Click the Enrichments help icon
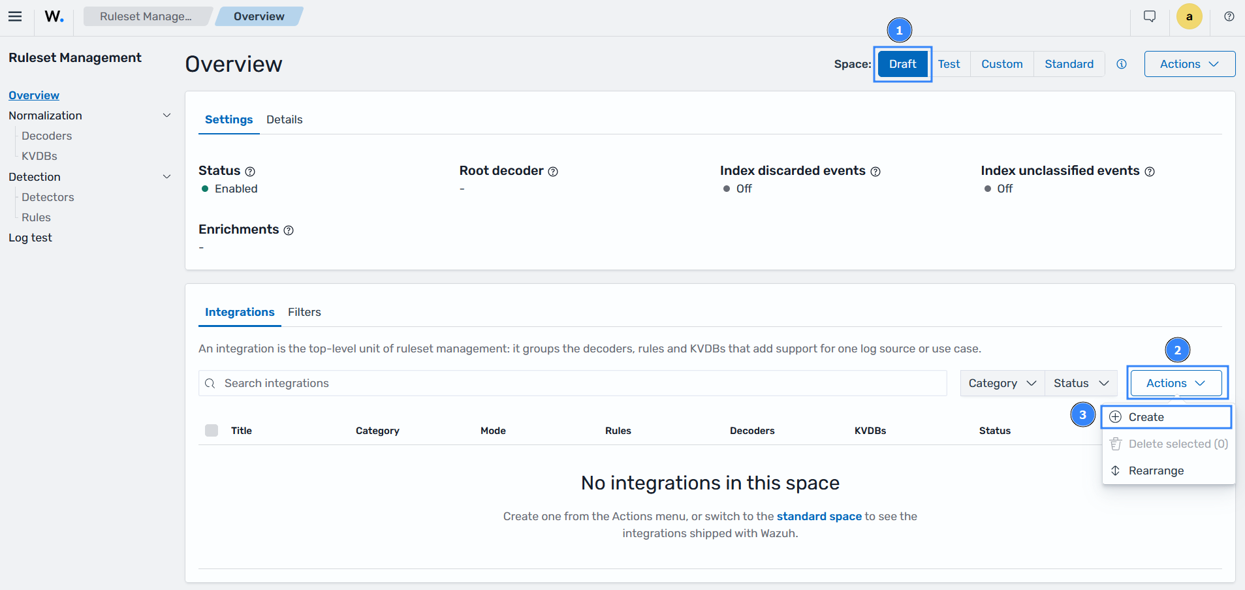 click(289, 230)
